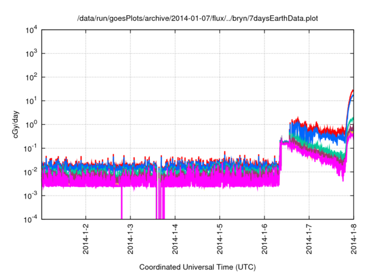Click the Coordinated Universal Time (UTC) axis label
Screen dimensions: 390x273
pos(197,268)
